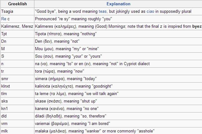202x134 pixels.
Task: Select the 'klnxt' row entry
Action: coord(18,86)
